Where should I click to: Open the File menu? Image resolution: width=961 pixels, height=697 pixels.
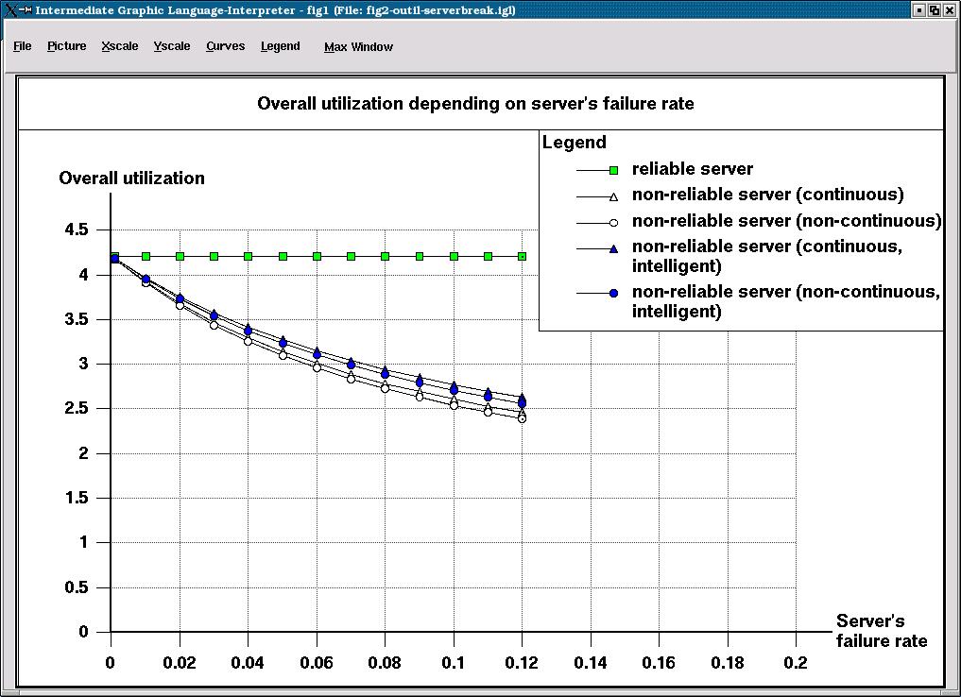[22, 46]
